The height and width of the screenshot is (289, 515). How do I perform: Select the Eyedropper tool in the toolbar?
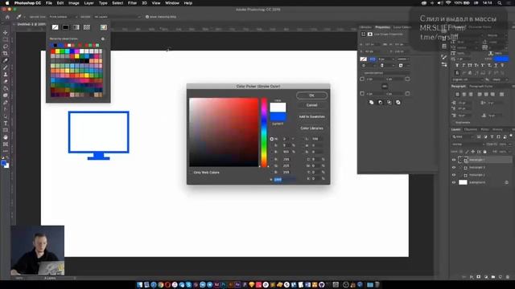click(6, 60)
